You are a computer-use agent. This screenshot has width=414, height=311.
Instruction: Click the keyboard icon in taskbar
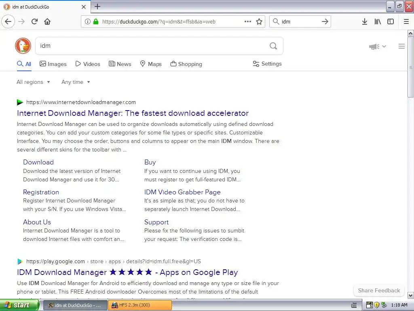pos(354,305)
